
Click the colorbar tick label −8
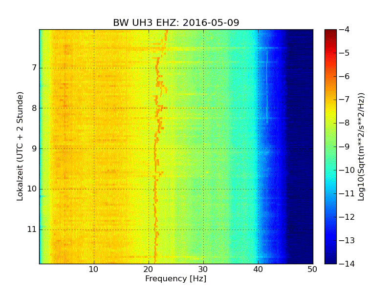(x=344, y=123)
